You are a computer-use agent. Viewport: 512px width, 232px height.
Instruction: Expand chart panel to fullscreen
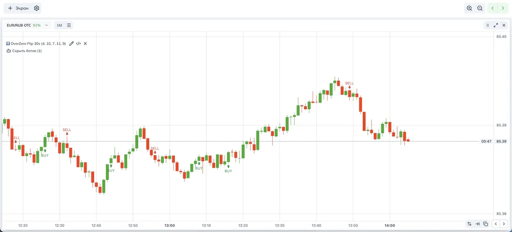(496, 25)
